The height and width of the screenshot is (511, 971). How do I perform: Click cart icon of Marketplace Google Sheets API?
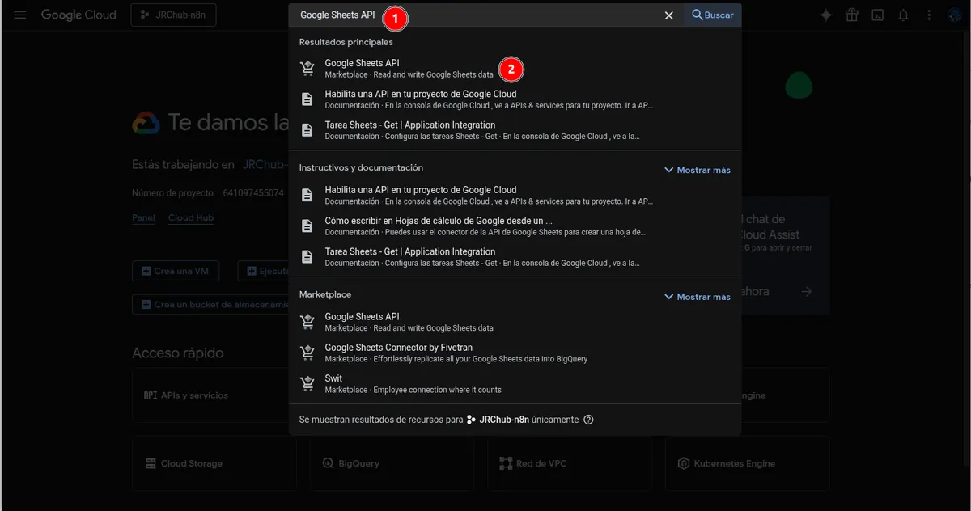pos(307,322)
